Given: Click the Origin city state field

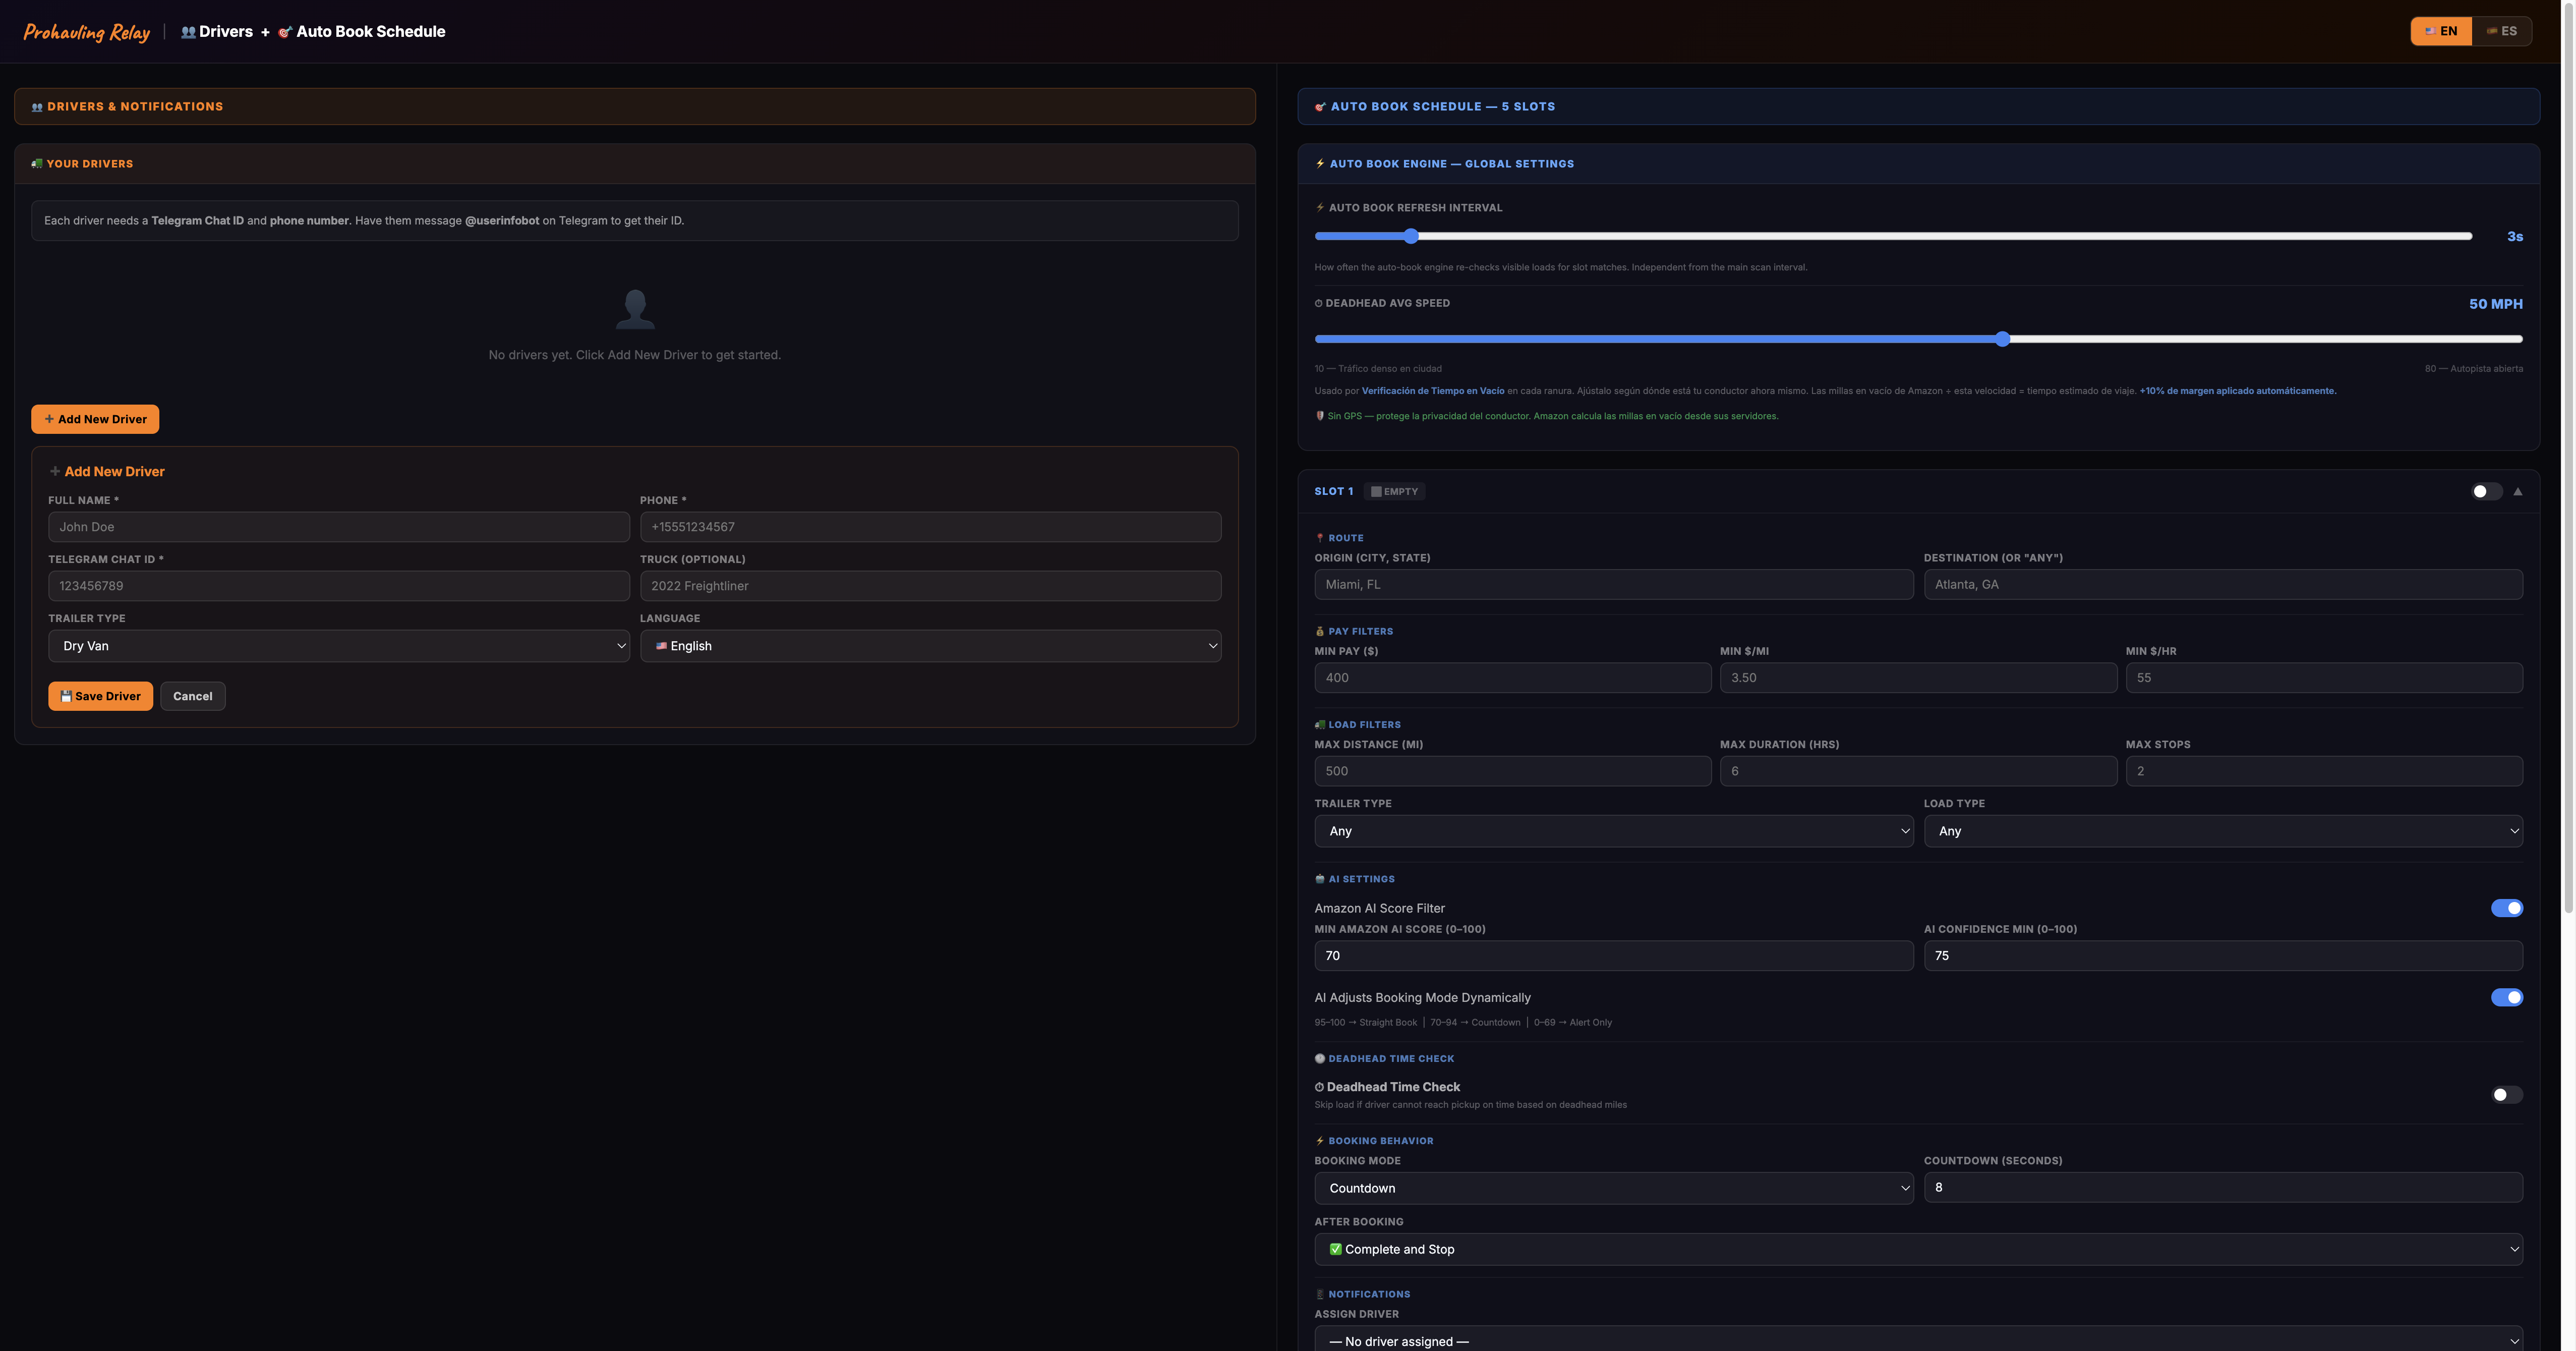Looking at the screenshot, I should point(1614,585).
